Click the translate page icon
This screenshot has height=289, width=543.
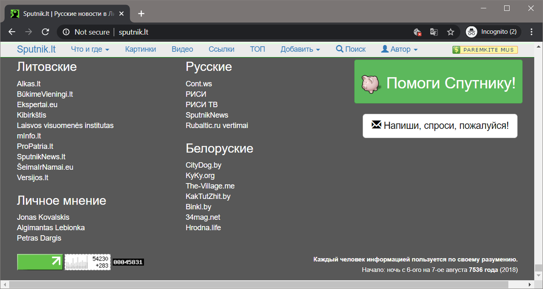tap(434, 32)
